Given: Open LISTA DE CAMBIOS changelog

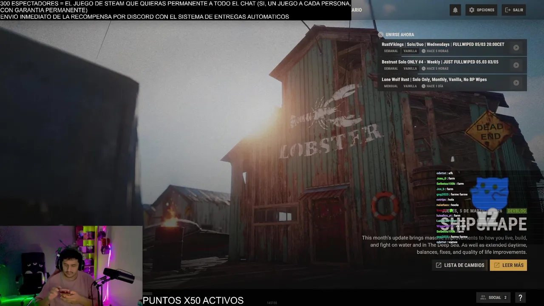Looking at the screenshot, I should (460, 265).
